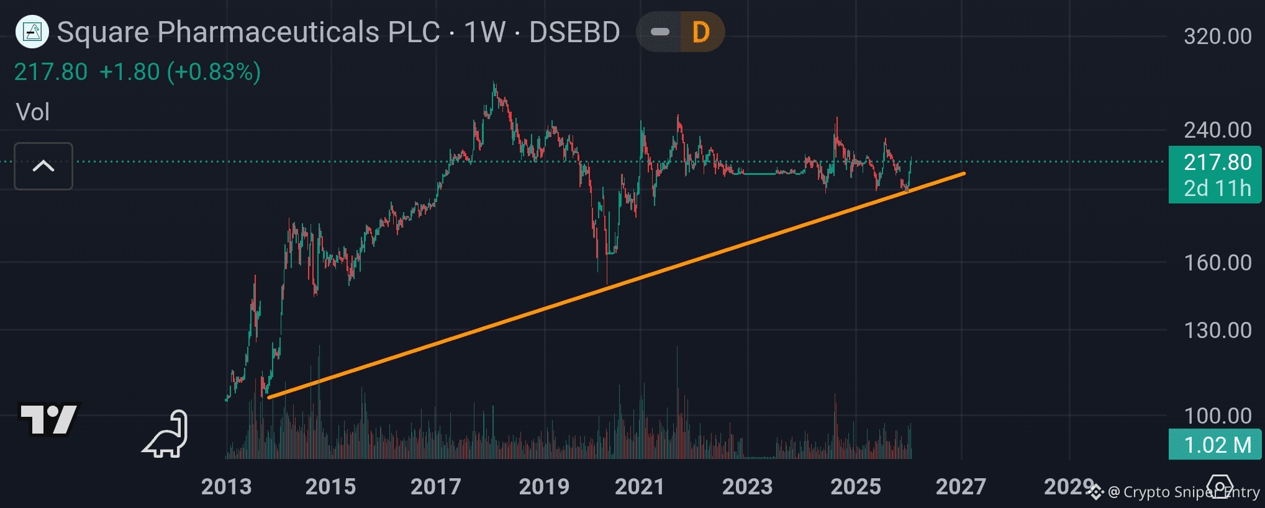Click the 2019 label on the time axis
This screenshot has width=1265, height=508.
tap(544, 487)
